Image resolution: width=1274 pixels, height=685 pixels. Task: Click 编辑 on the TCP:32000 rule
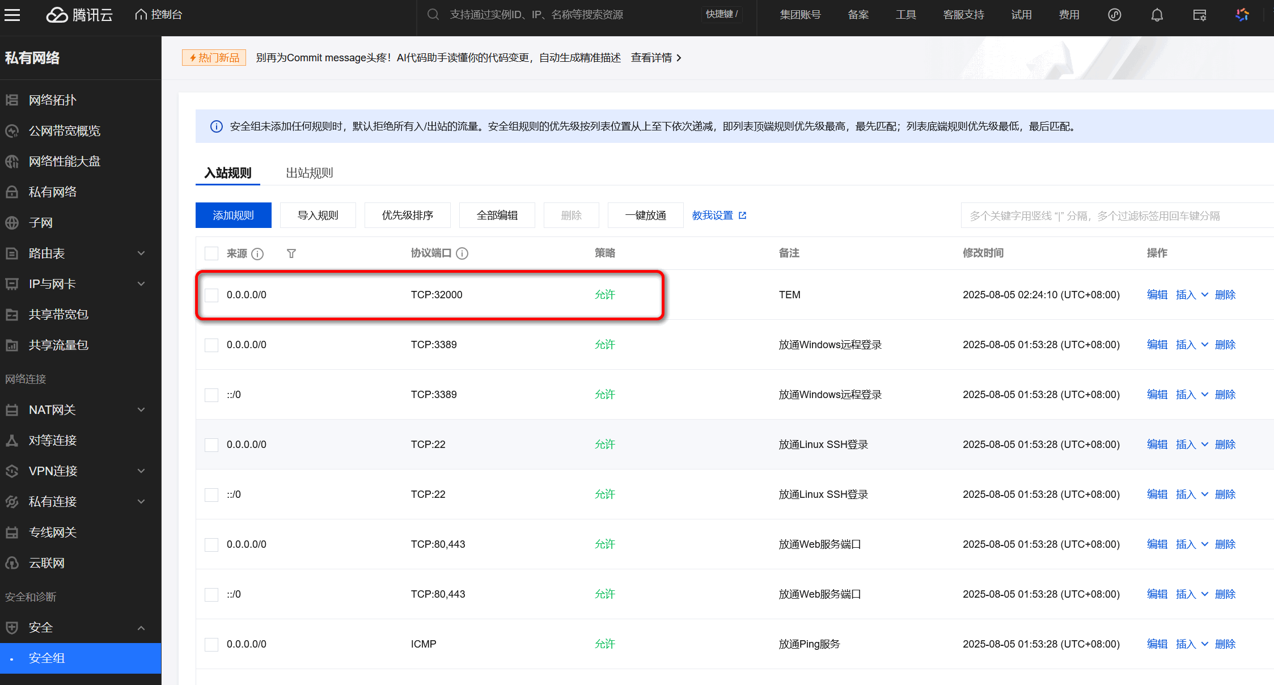pyautogui.click(x=1157, y=294)
